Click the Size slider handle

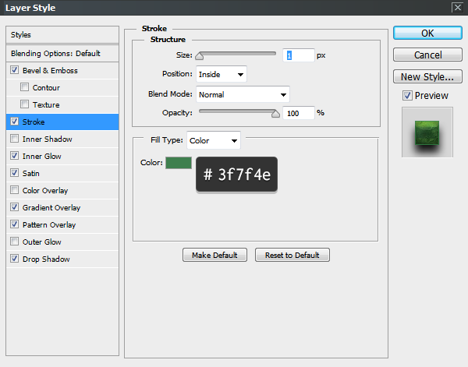[x=200, y=56]
